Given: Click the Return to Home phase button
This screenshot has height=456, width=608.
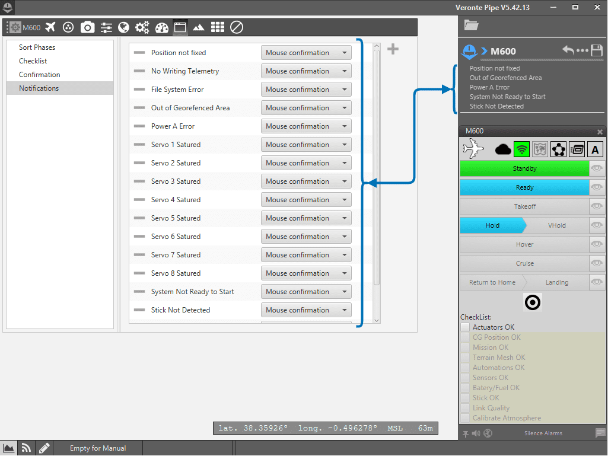Looking at the screenshot, I should 492,282.
